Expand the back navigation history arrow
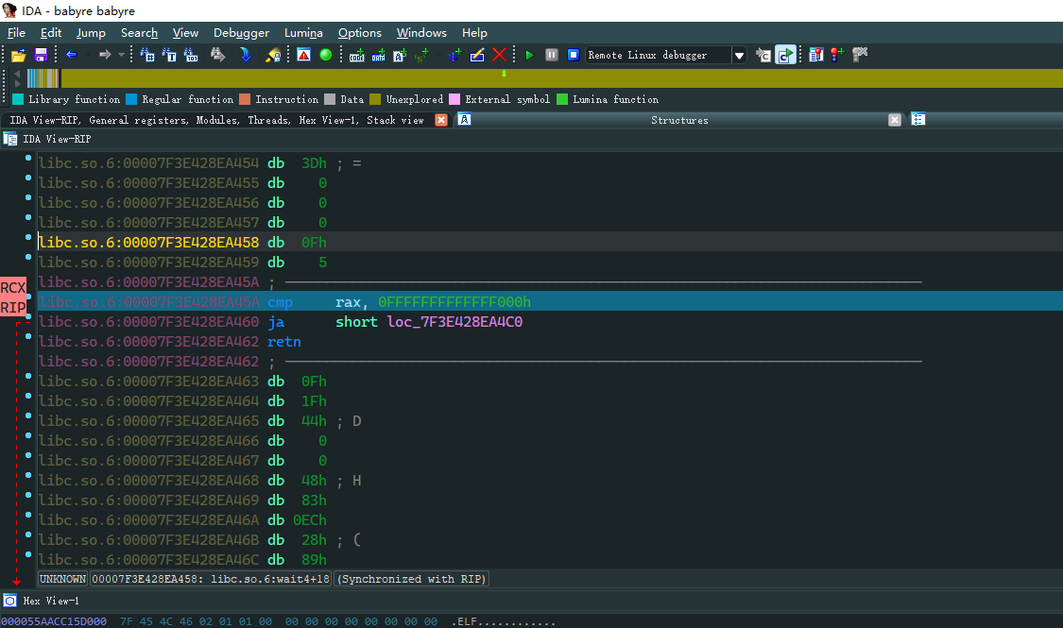 coord(86,55)
